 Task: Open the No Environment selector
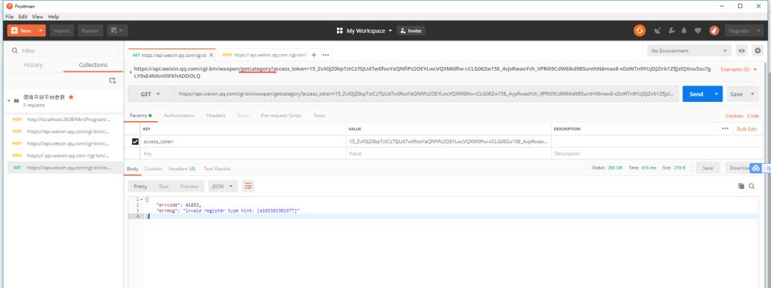click(690, 51)
